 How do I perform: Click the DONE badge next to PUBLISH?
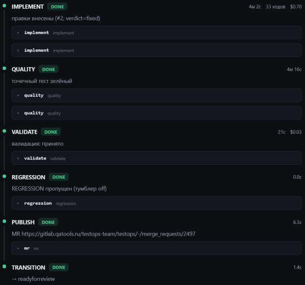pos(48,222)
